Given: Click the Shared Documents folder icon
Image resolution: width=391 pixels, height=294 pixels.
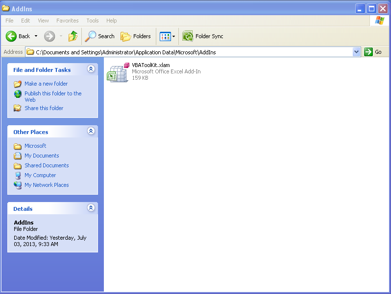Looking at the screenshot, I should pyautogui.click(x=18, y=165).
